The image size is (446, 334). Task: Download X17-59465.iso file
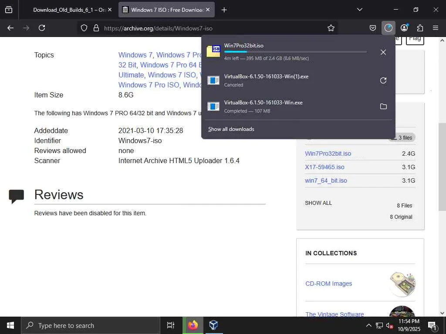point(324,167)
